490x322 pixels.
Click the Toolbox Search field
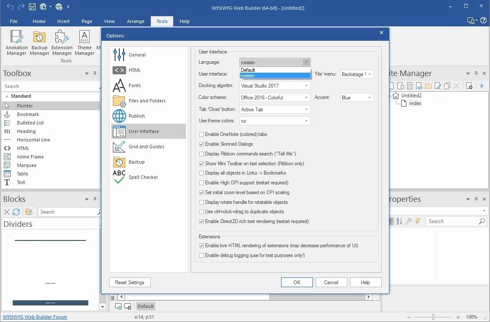click(51, 86)
